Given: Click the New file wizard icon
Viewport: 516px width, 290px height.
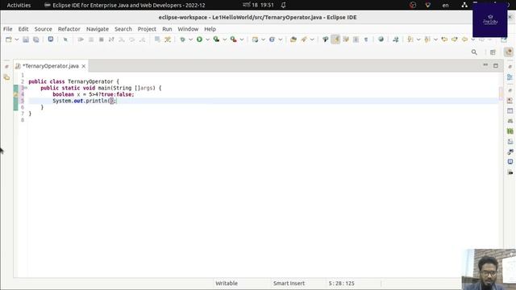Looking at the screenshot, I should point(9,39).
